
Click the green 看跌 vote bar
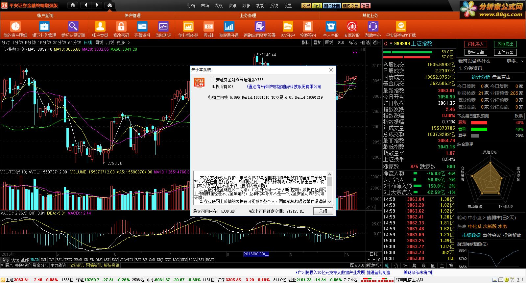479,129
